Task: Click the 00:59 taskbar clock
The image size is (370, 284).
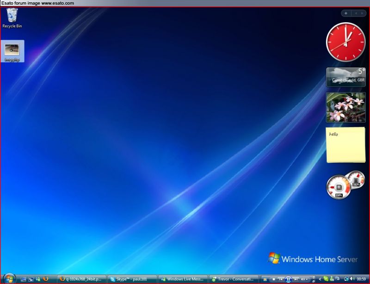Action: pos(362,279)
